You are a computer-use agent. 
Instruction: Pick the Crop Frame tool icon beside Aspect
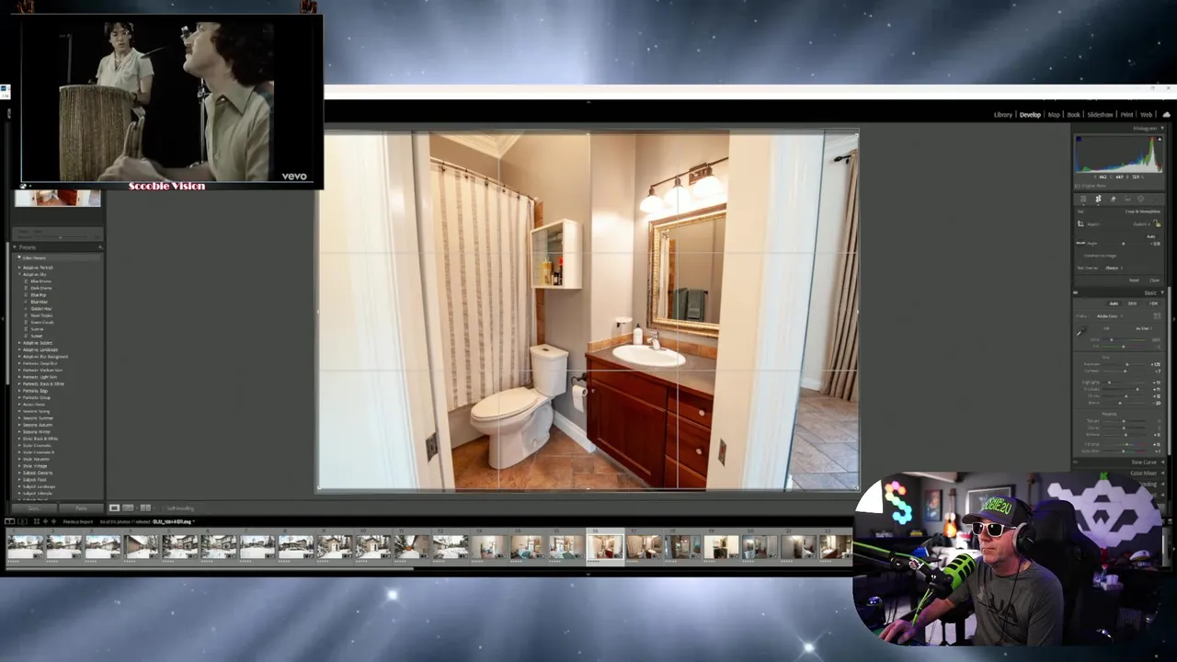pos(1080,224)
